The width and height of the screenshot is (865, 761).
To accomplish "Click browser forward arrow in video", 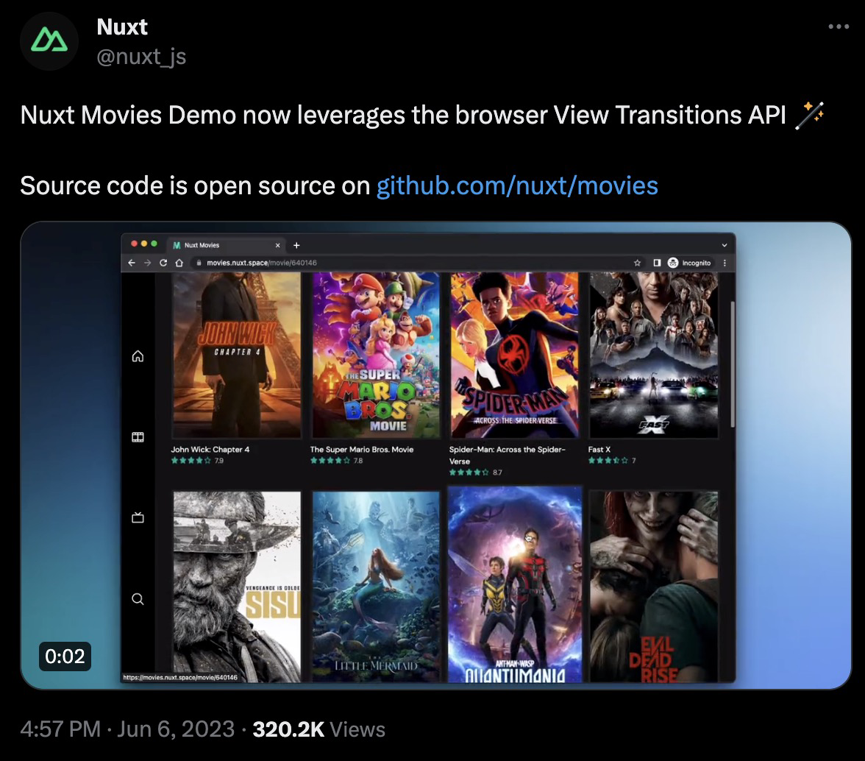I will 147,263.
